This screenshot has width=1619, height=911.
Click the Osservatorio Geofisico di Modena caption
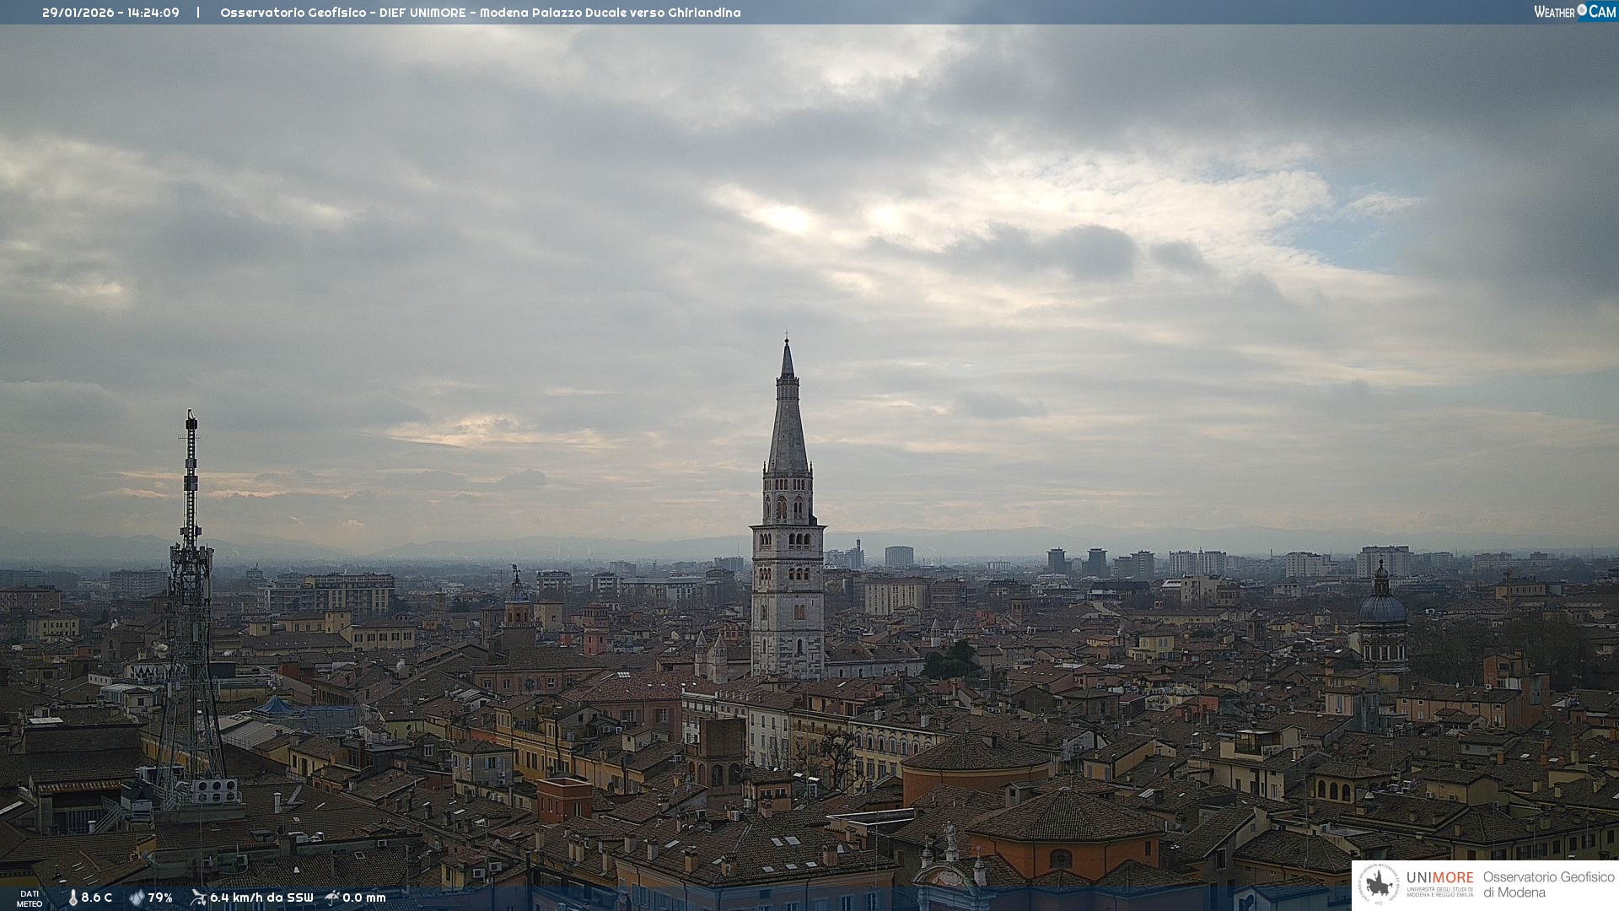pos(1548,885)
